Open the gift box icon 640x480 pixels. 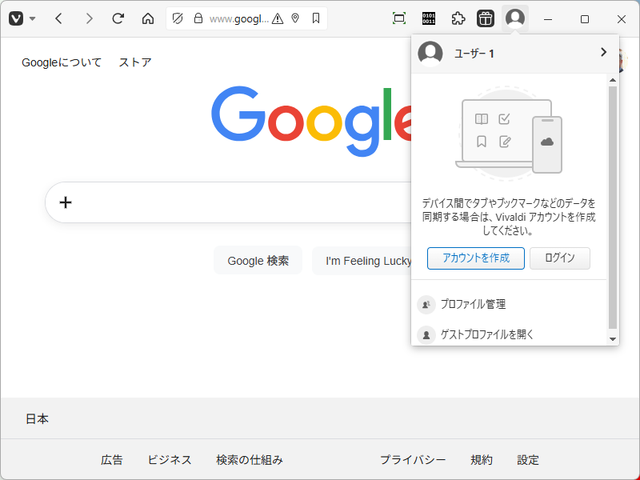(486, 18)
